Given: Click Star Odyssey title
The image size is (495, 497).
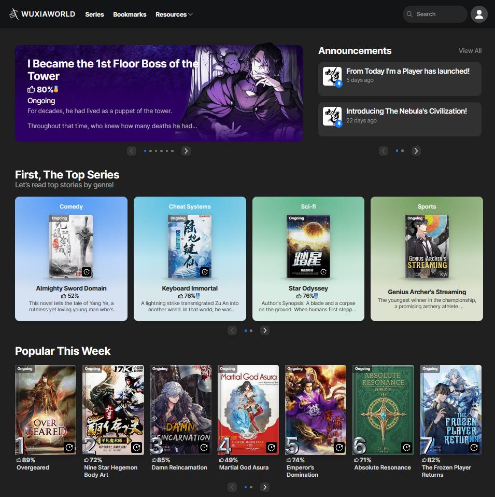Looking at the screenshot, I should [x=308, y=288].
